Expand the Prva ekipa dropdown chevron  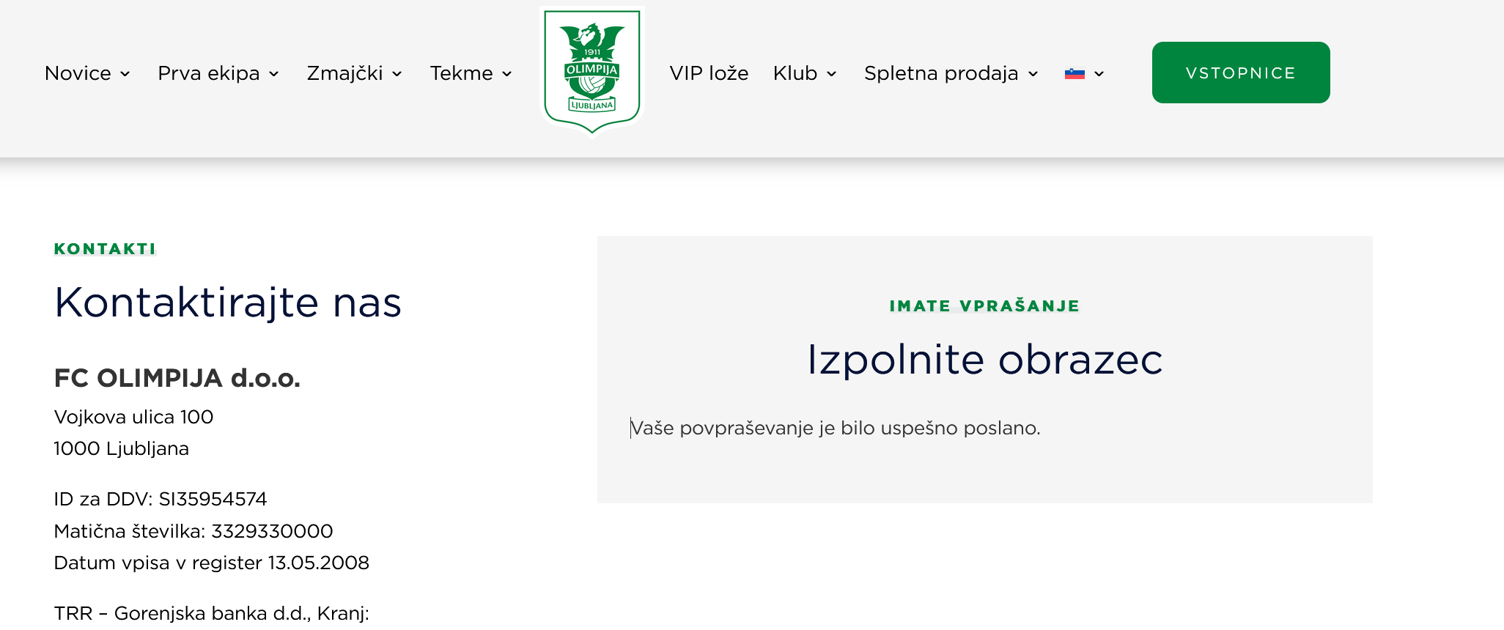274,74
